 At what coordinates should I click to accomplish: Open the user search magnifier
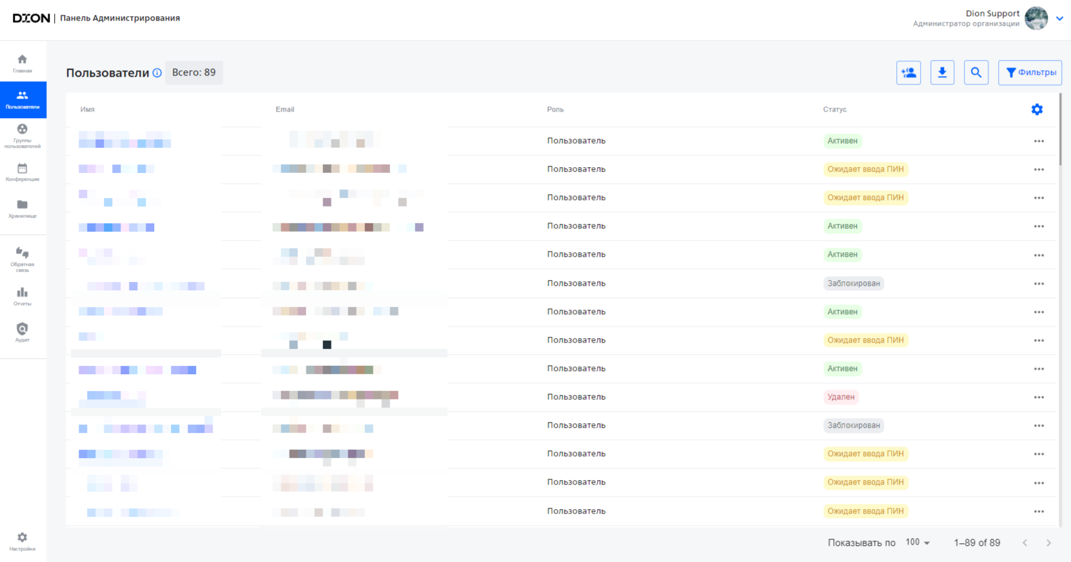coord(976,73)
